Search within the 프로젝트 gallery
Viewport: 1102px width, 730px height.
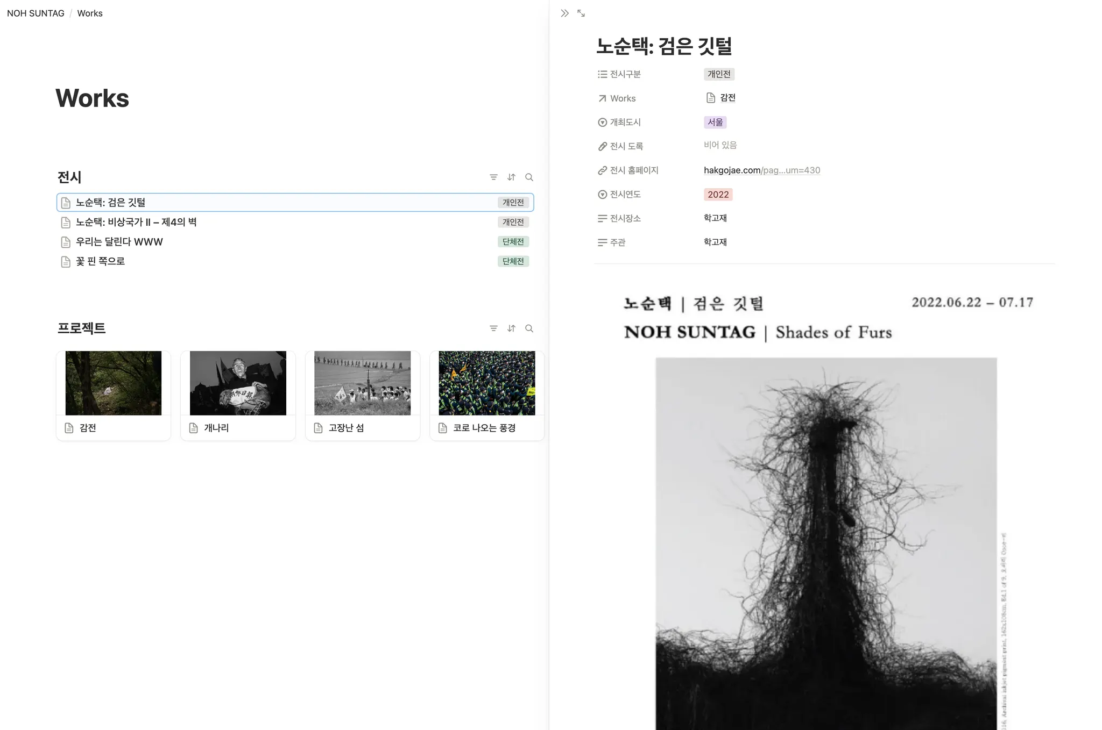click(x=529, y=328)
